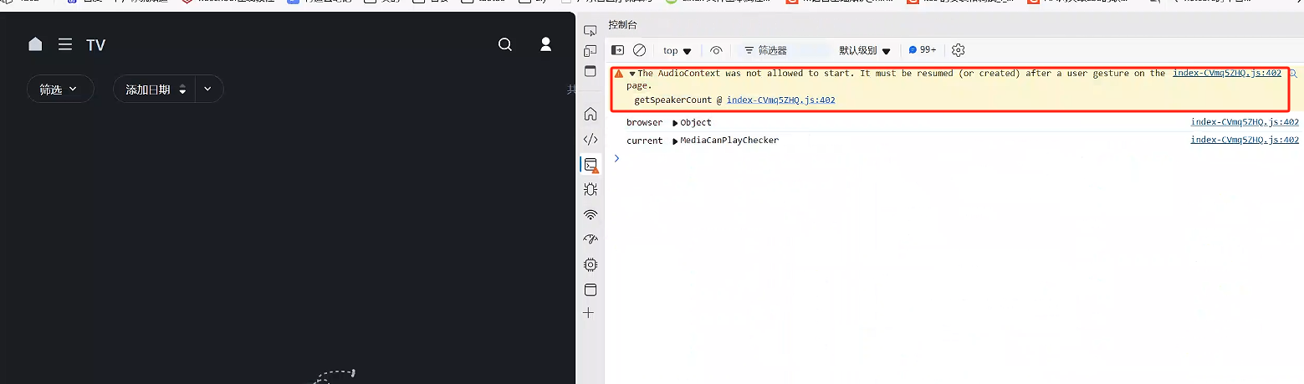Open the DevTools Welcome home tool
1304x384 pixels.
[591, 114]
